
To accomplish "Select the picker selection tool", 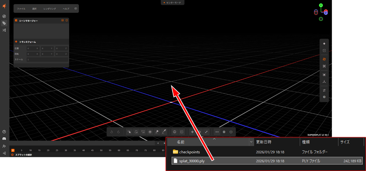I will pos(129,132).
